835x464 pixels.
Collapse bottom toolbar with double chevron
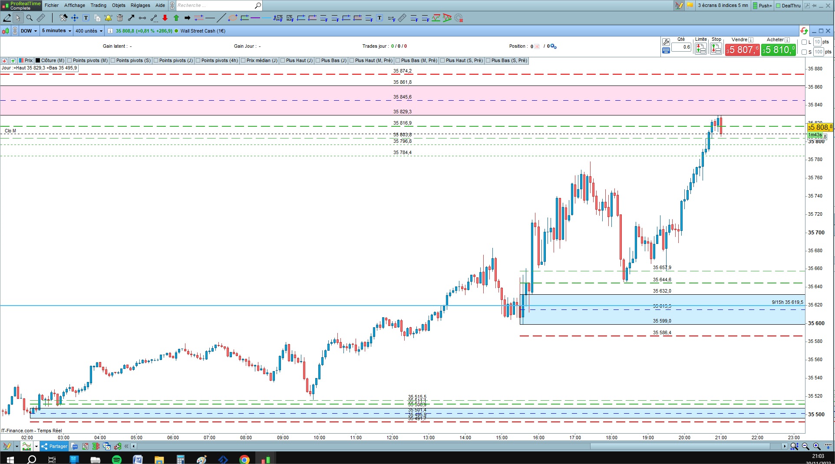pyautogui.click(x=126, y=446)
